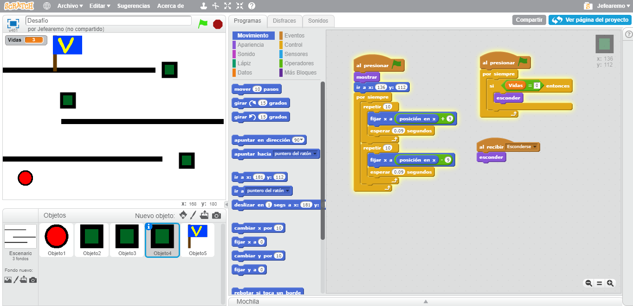Click the green flag to run project
Viewport: 633px width, 306px height.
click(203, 24)
